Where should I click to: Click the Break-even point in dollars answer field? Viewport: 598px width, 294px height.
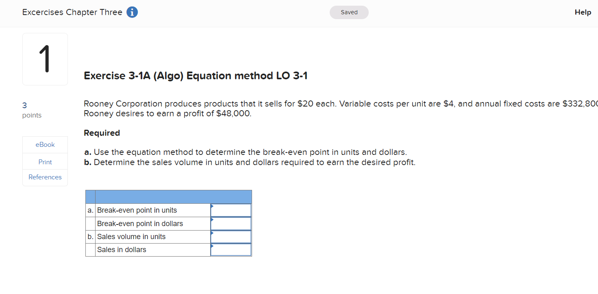(231, 223)
